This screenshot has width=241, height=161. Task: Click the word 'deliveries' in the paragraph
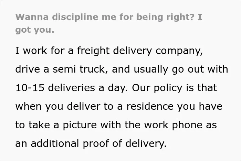[72, 88]
